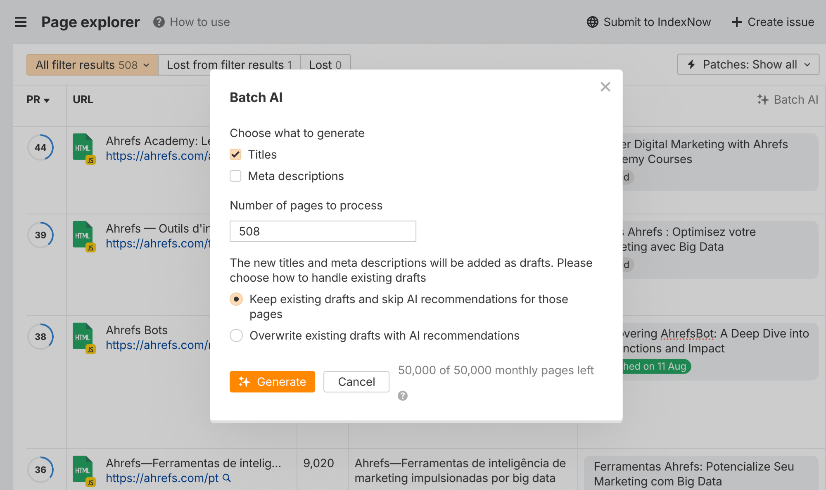Image resolution: width=826 pixels, height=490 pixels.
Task: Click the Generate button
Action: coord(272,382)
